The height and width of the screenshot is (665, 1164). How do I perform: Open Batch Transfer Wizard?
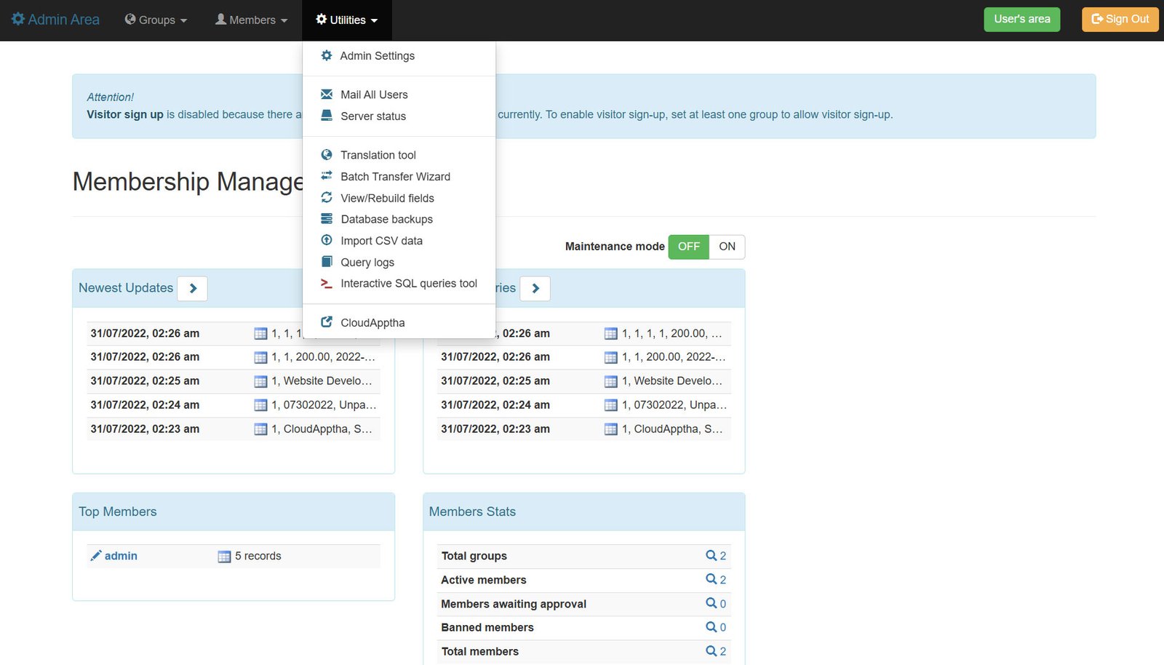pos(399,177)
